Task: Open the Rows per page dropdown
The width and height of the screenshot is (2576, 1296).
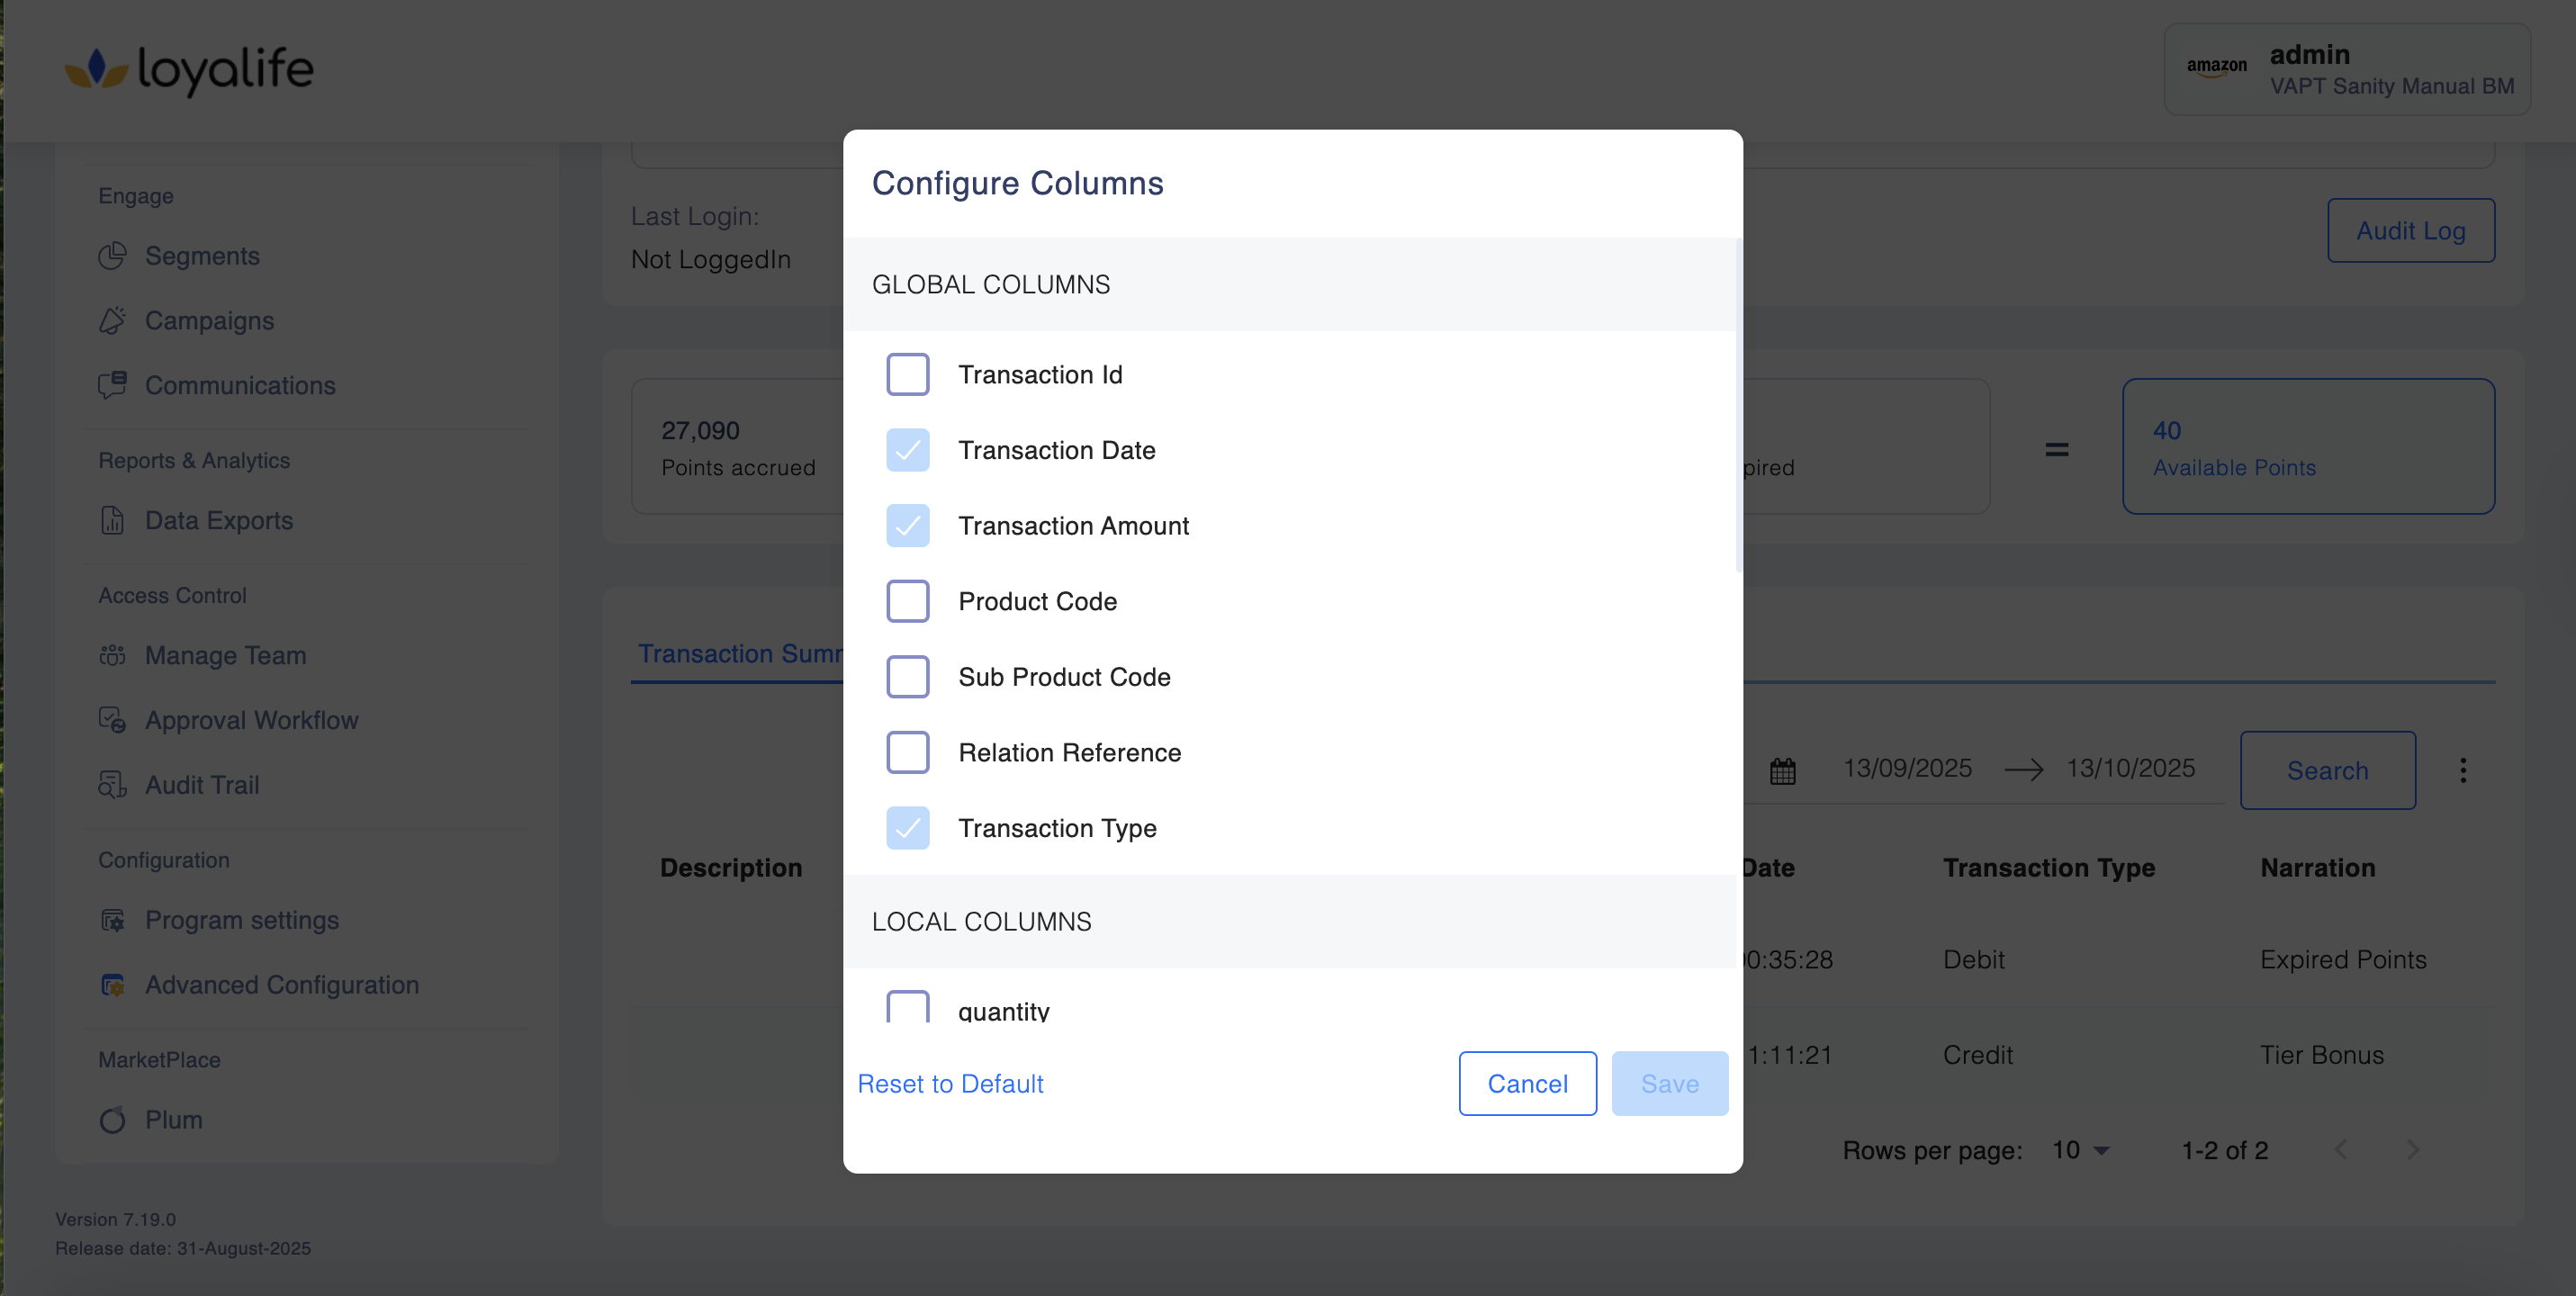Action: click(2081, 1150)
